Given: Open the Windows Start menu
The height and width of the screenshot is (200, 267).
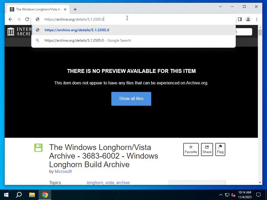Looking at the screenshot, I should pos(6,195).
